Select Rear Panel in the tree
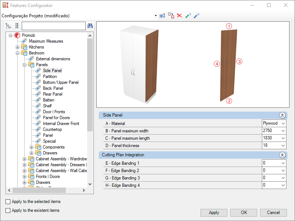Image resolution: width=295 pixels, height=221 pixels. click(x=53, y=94)
